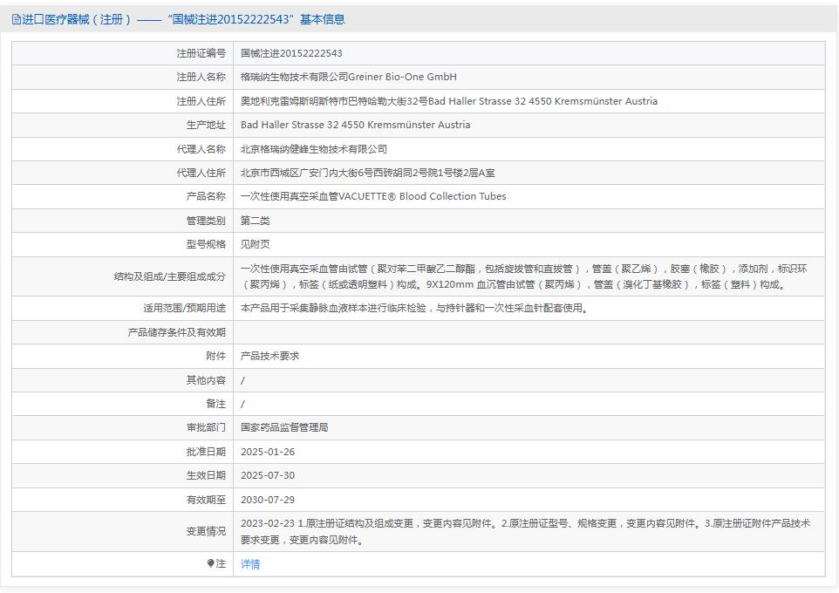Click the 代理人名称 label cell
Viewport: 839px width, 593px height.
point(122,149)
